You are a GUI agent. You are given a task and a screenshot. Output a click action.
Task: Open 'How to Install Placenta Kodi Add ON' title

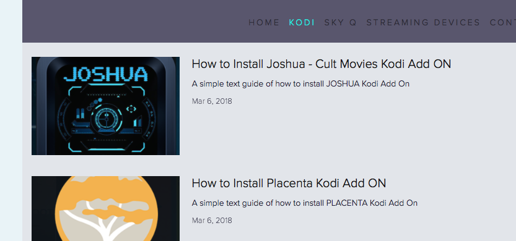(289, 183)
